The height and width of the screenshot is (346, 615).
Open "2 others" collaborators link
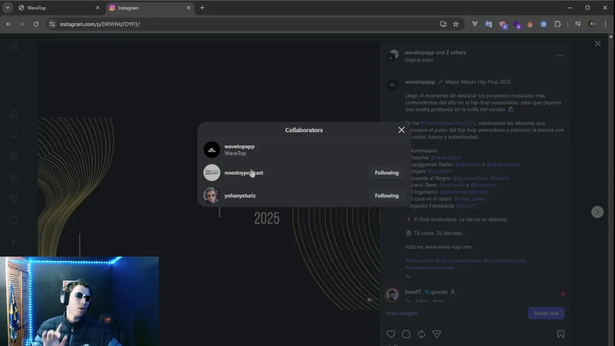tap(456, 52)
